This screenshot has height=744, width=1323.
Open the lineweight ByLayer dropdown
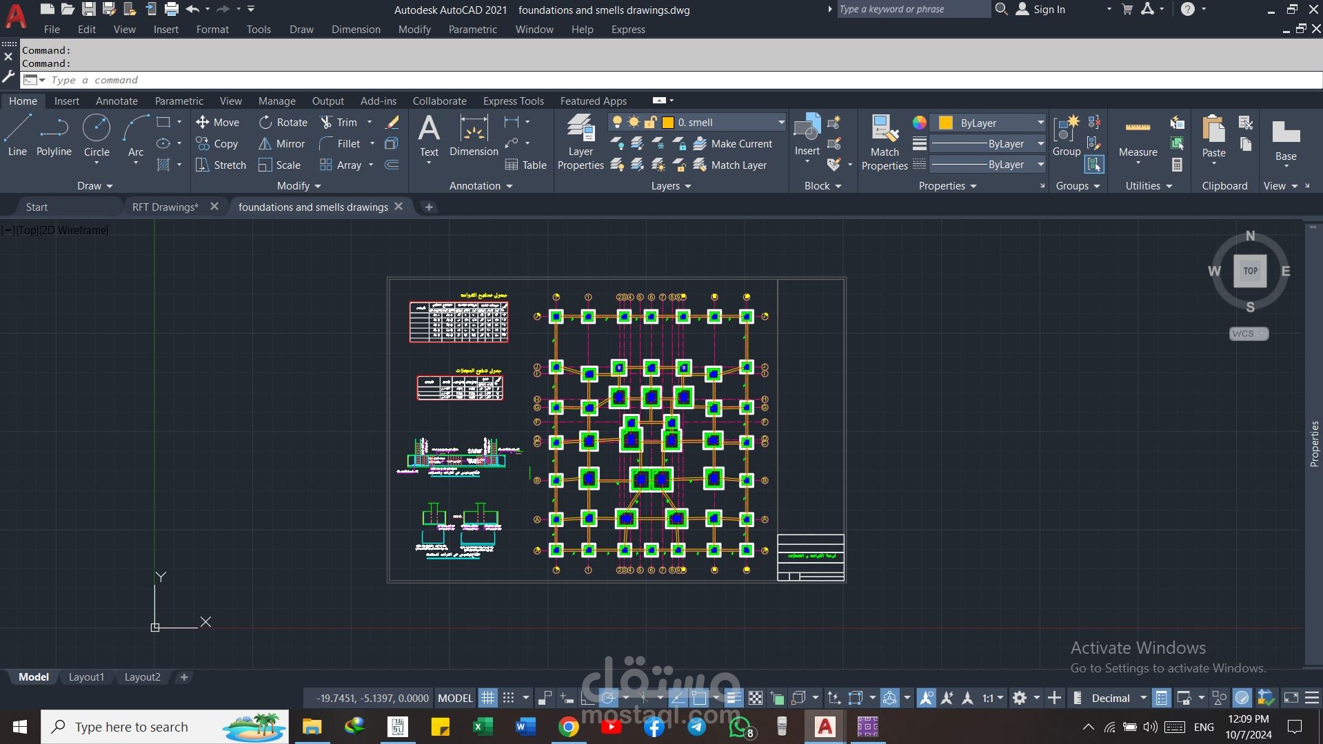(988, 143)
